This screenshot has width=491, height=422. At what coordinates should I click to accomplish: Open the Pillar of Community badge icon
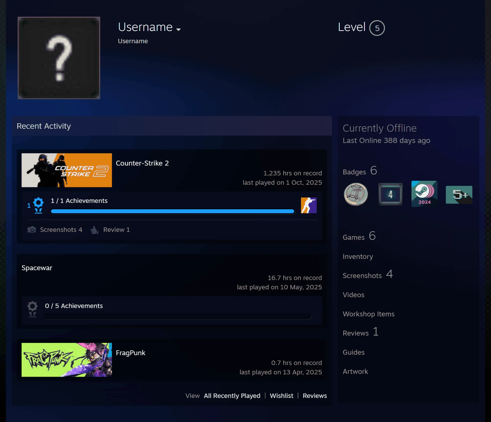[x=356, y=194]
